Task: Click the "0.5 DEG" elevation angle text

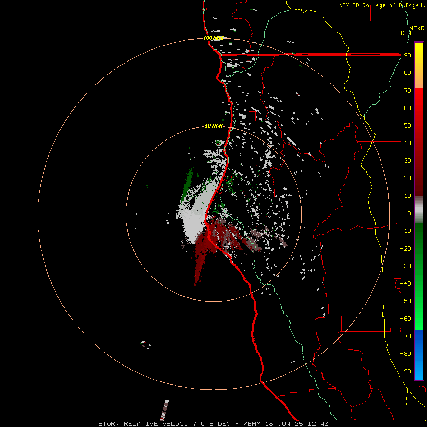Action: coord(215,424)
